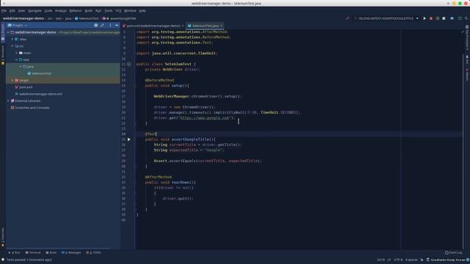The height and width of the screenshot is (264, 470).
Task: Open the Code menu
Action: click(48, 11)
